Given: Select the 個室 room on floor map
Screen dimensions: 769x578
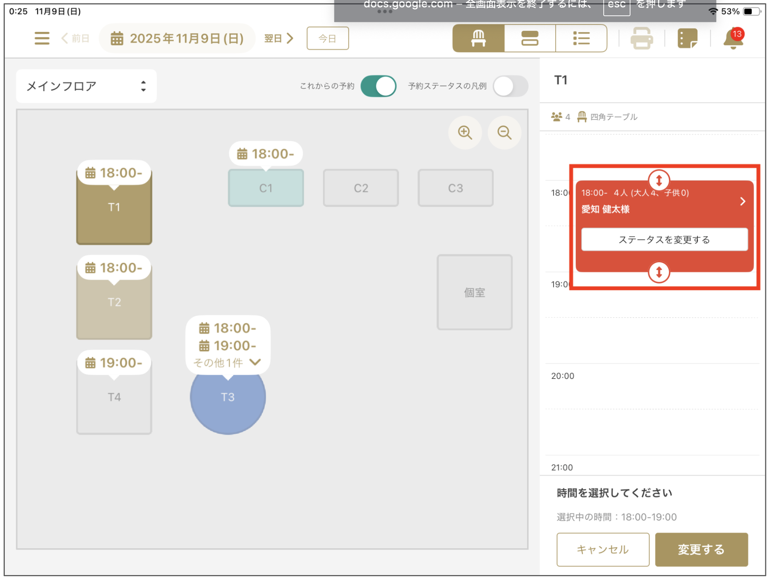Looking at the screenshot, I should (474, 292).
